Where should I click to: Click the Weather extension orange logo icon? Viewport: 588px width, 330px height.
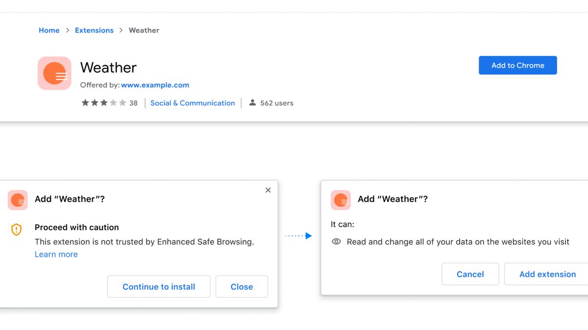tap(54, 73)
